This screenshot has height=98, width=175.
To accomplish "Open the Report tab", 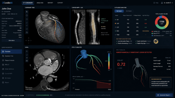I will [50, 3].
